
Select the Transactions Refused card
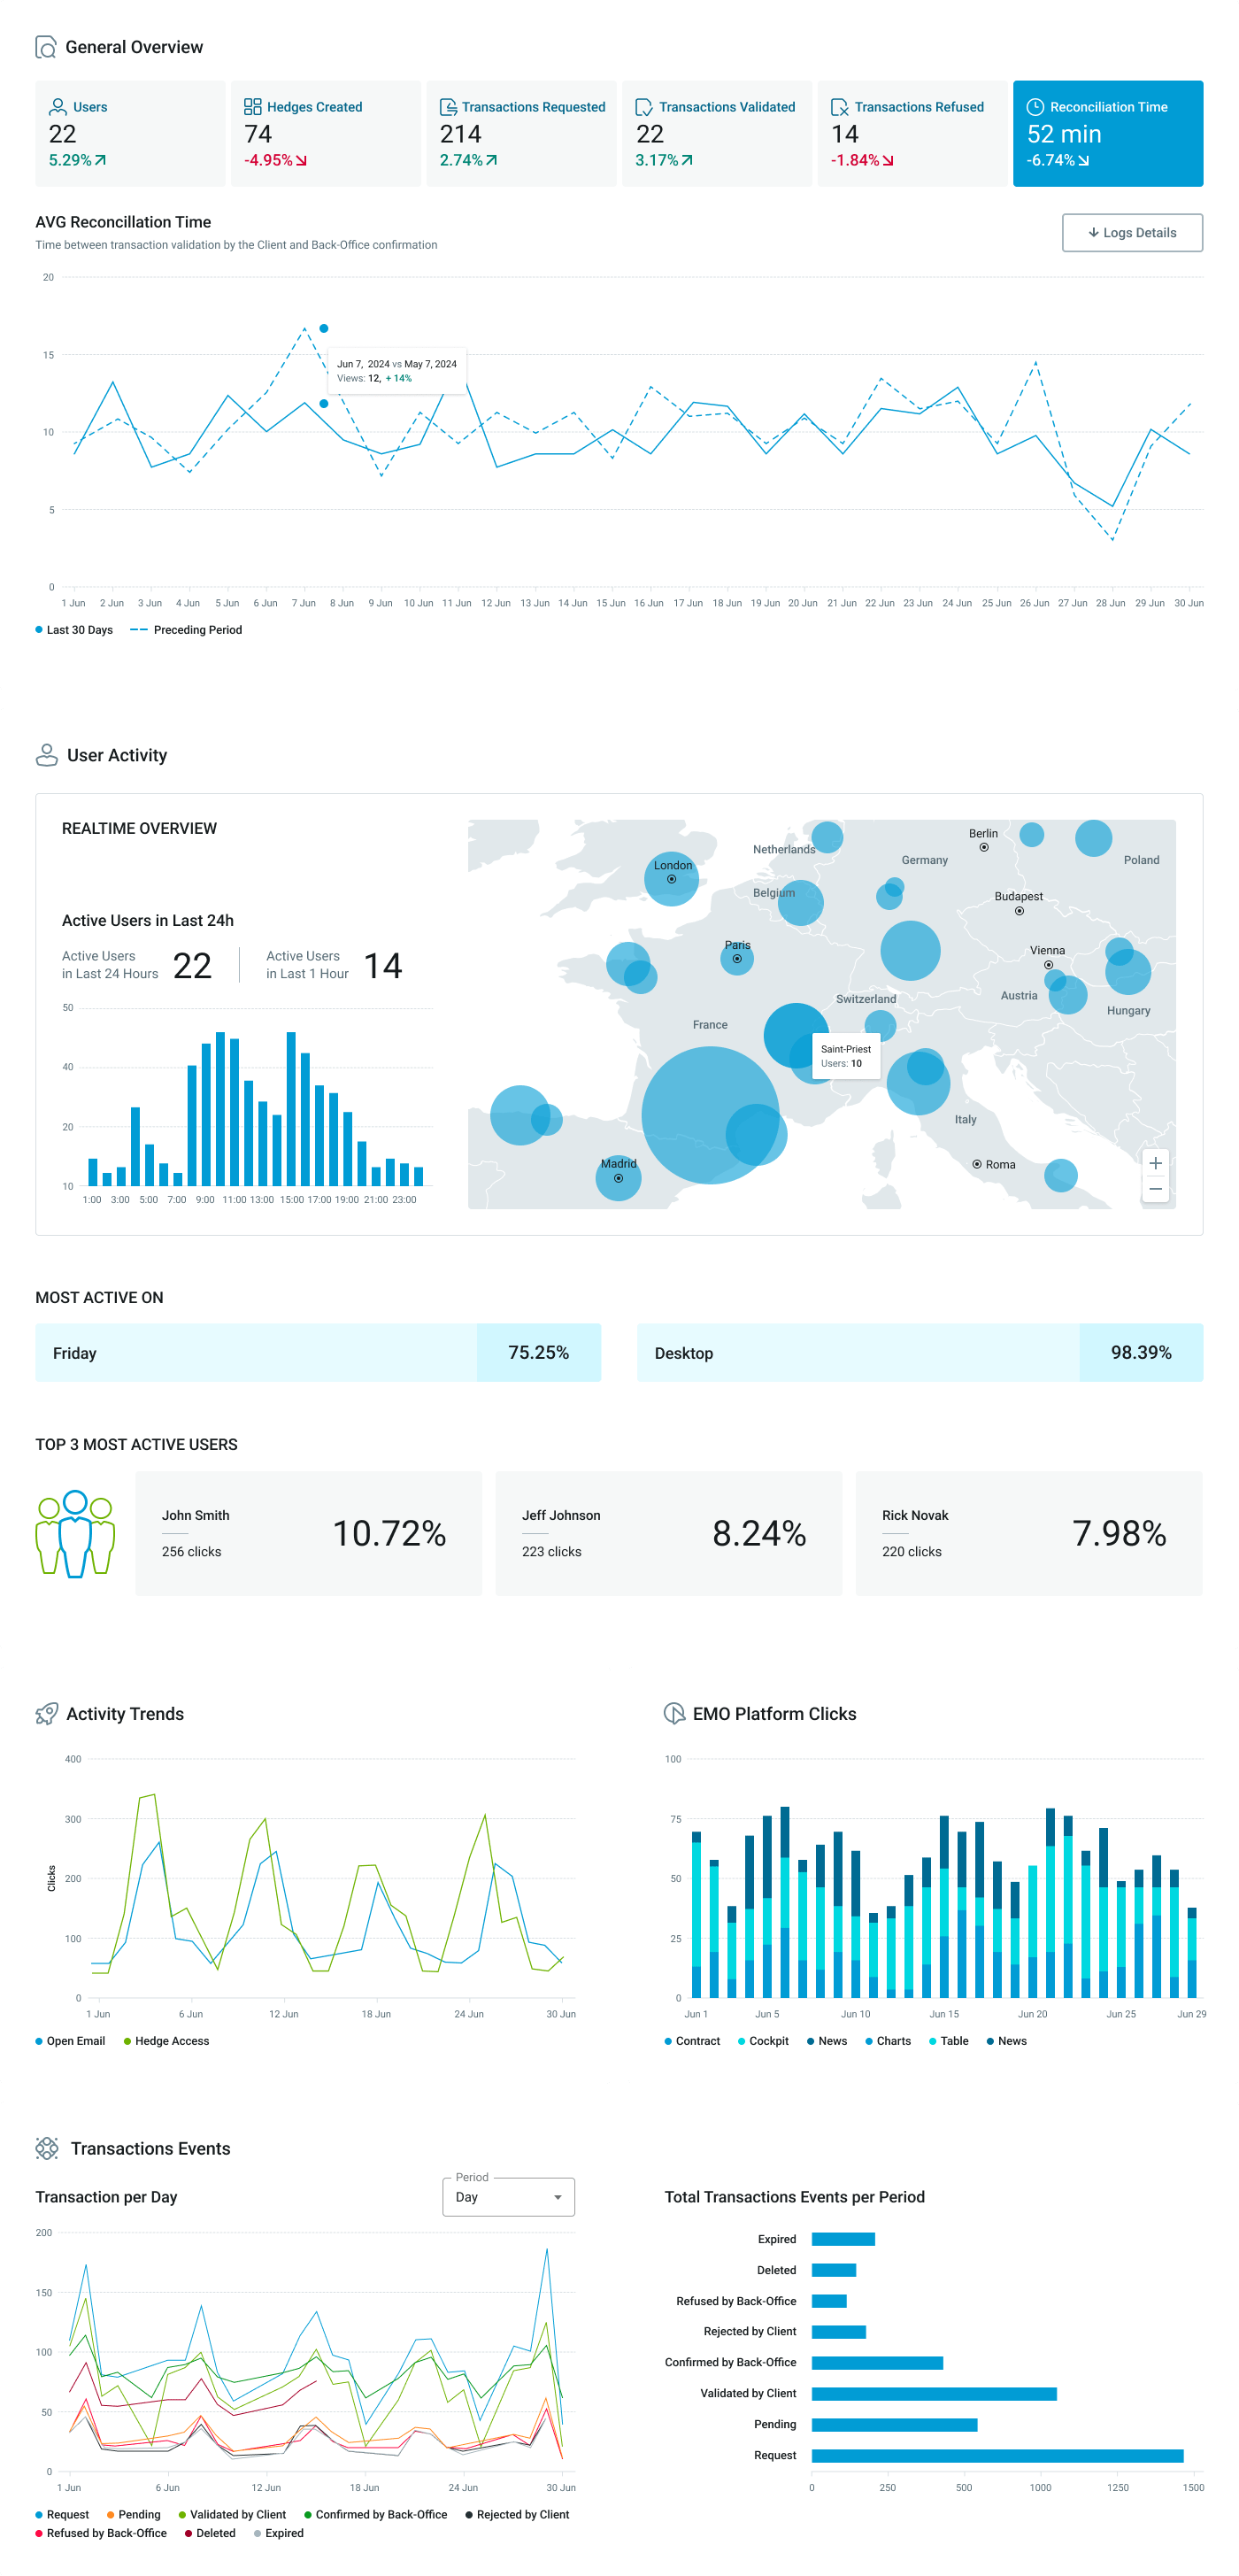pos(912,133)
